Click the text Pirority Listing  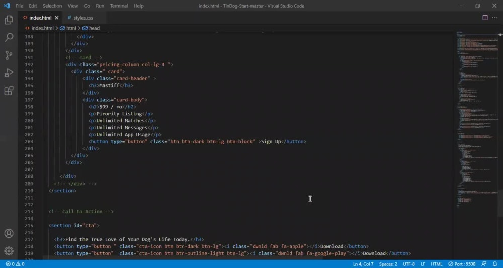(119, 114)
